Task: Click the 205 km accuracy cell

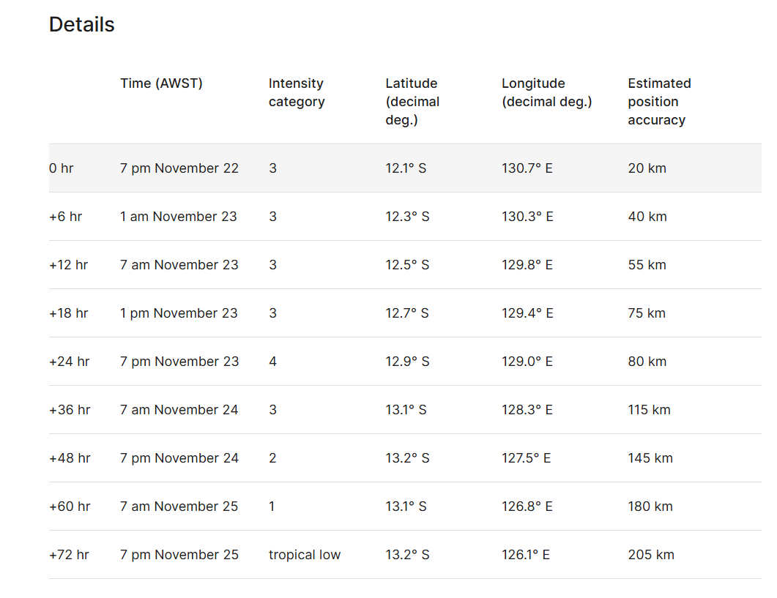Action: pos(651,555)
